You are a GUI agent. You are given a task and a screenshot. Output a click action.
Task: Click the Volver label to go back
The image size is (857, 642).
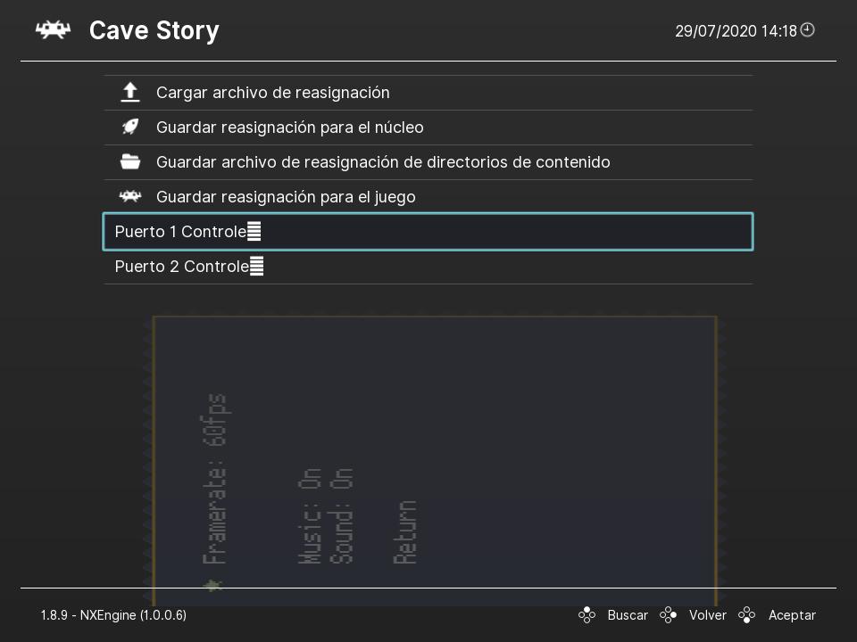[x=708, y=615]
